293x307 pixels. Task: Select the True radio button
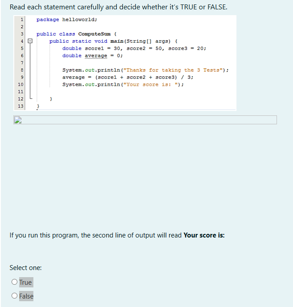coord(14,282)
